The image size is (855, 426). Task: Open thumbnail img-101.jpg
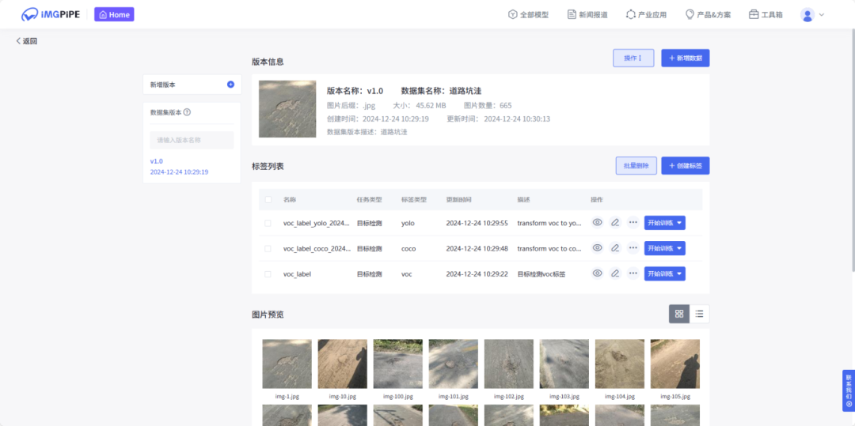(453, 364)
